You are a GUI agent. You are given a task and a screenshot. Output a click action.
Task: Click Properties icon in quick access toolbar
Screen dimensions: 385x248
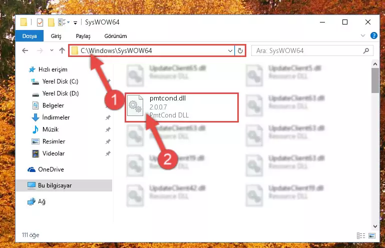coord(40,22)
